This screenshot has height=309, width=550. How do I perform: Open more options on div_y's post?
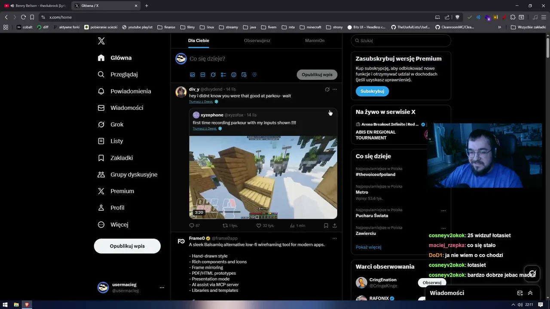click(335, 89)
